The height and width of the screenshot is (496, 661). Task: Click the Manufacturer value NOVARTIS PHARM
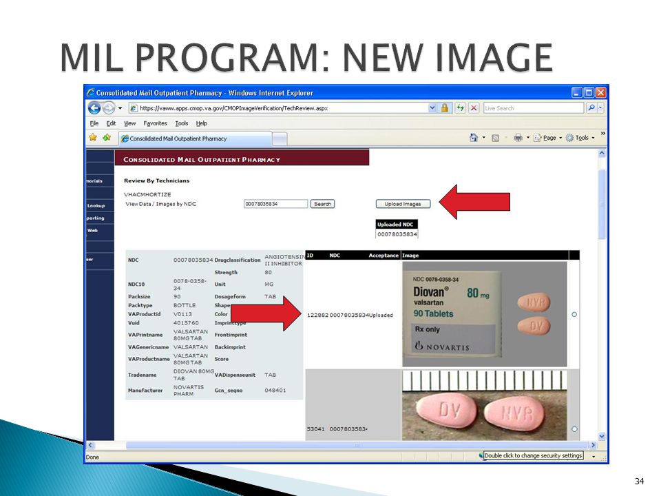[x=189, y=391]
